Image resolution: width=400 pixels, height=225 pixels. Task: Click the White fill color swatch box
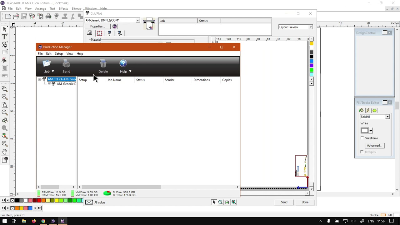[364, 131]
